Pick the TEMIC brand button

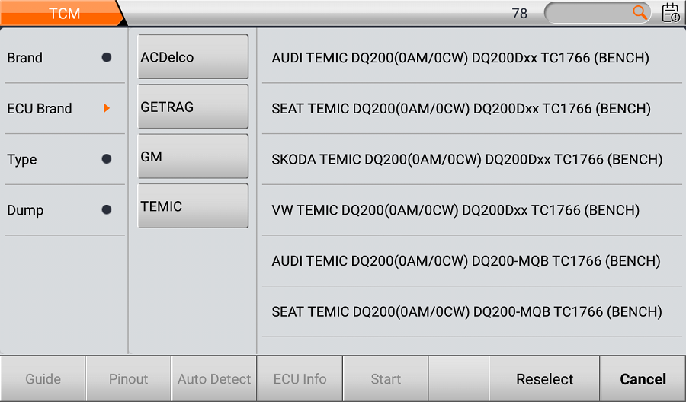193,206
